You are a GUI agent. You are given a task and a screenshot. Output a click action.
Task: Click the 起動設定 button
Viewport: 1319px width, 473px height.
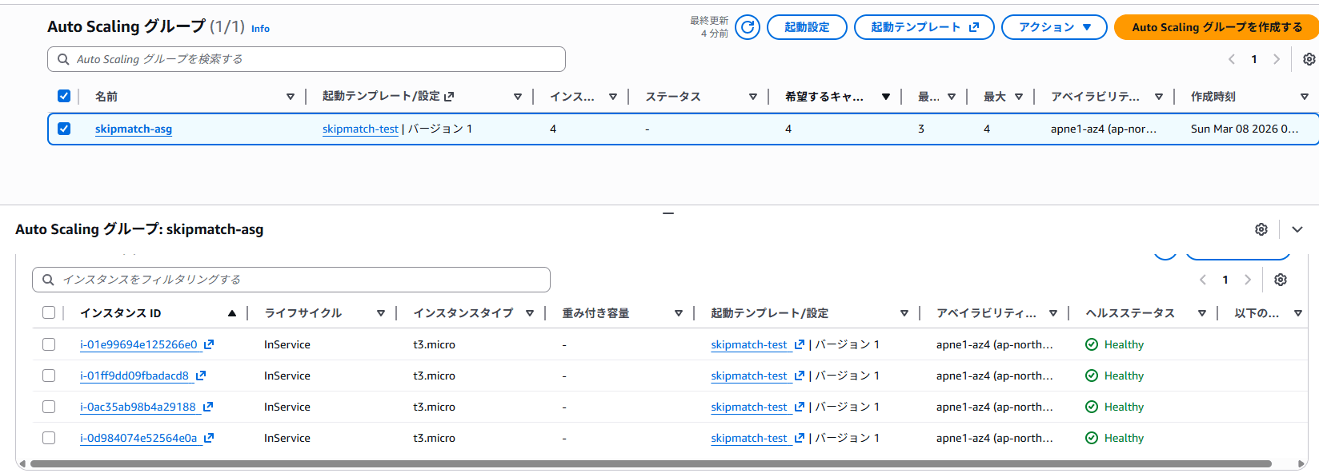806,27
